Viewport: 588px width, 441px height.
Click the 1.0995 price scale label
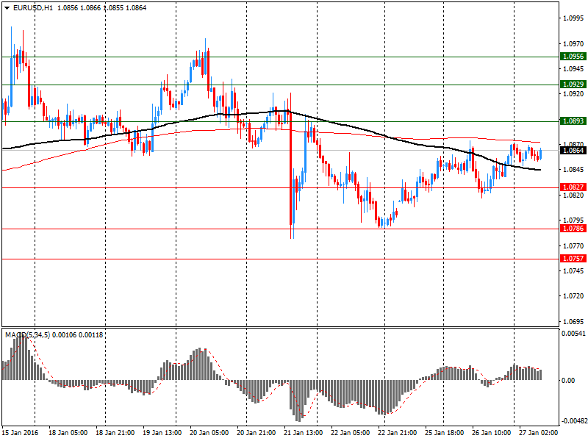[x=573, y=18]
